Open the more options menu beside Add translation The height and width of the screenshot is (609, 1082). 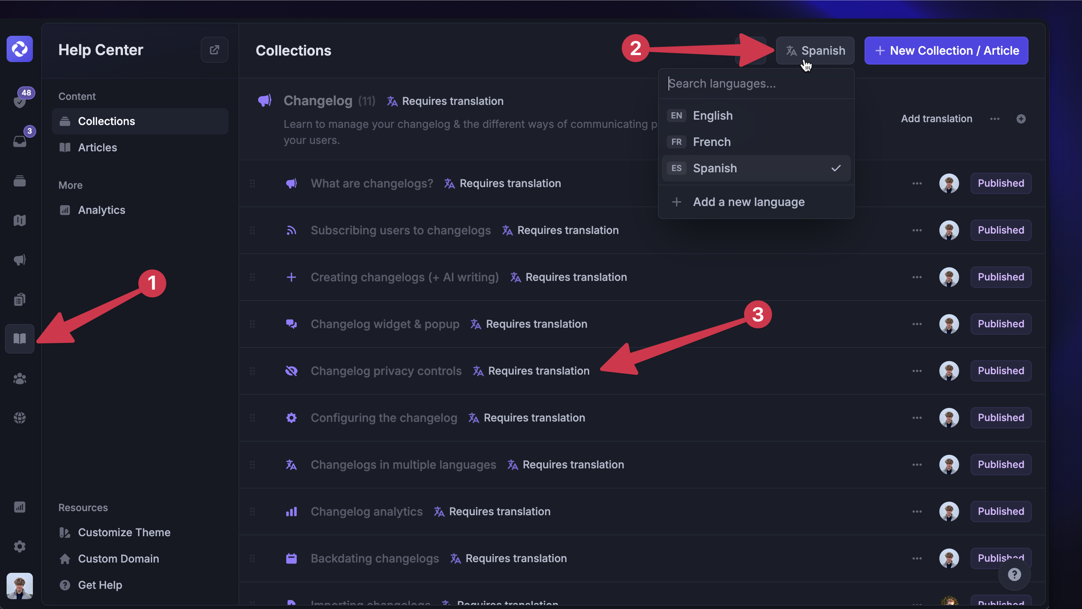994,119
